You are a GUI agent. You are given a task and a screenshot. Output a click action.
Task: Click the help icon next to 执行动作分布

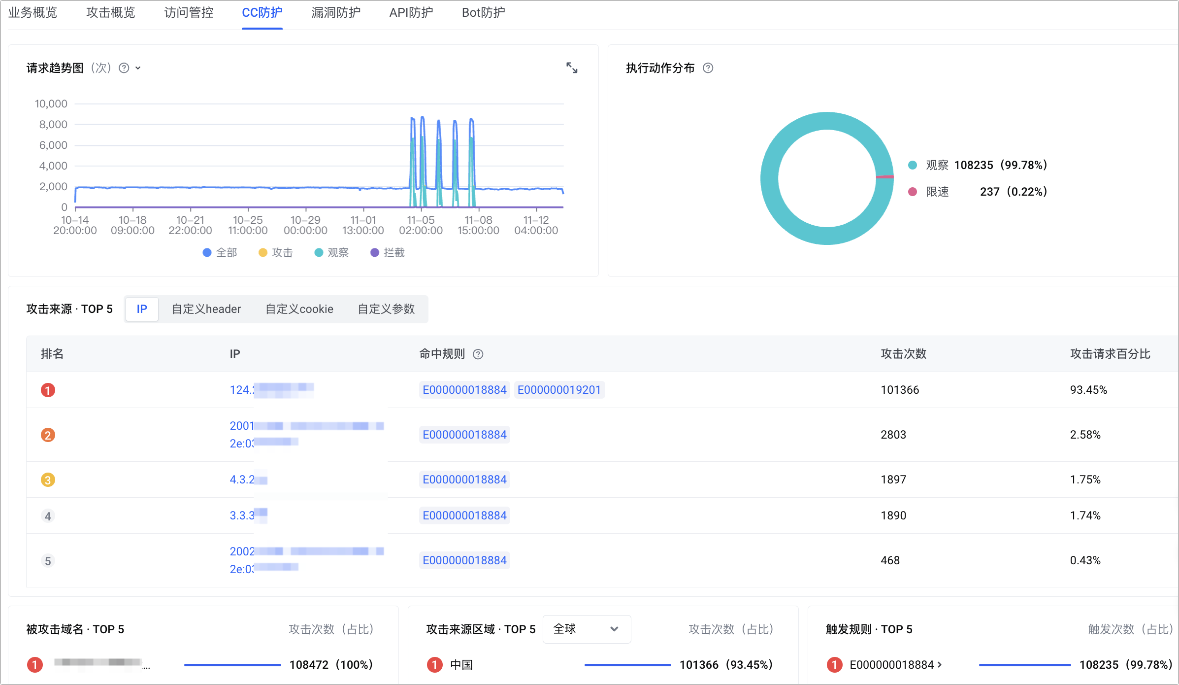point(708,68)
